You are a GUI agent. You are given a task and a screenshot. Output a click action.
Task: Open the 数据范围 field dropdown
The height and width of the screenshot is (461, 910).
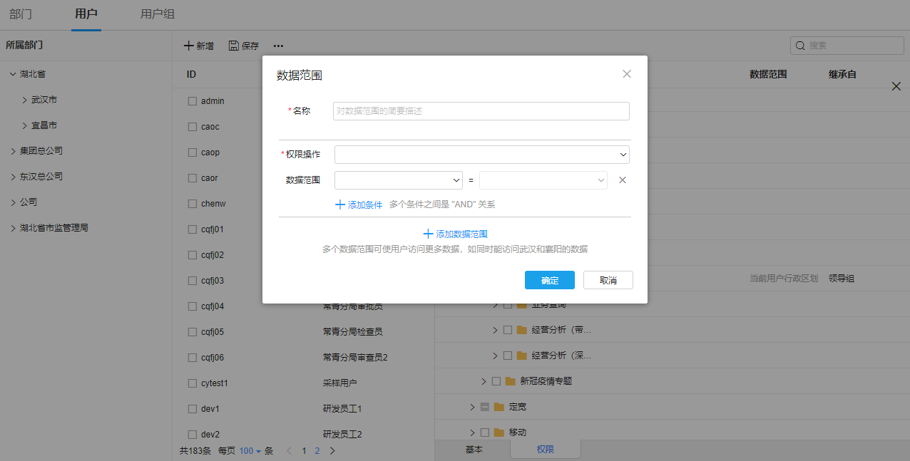point(399,180)
